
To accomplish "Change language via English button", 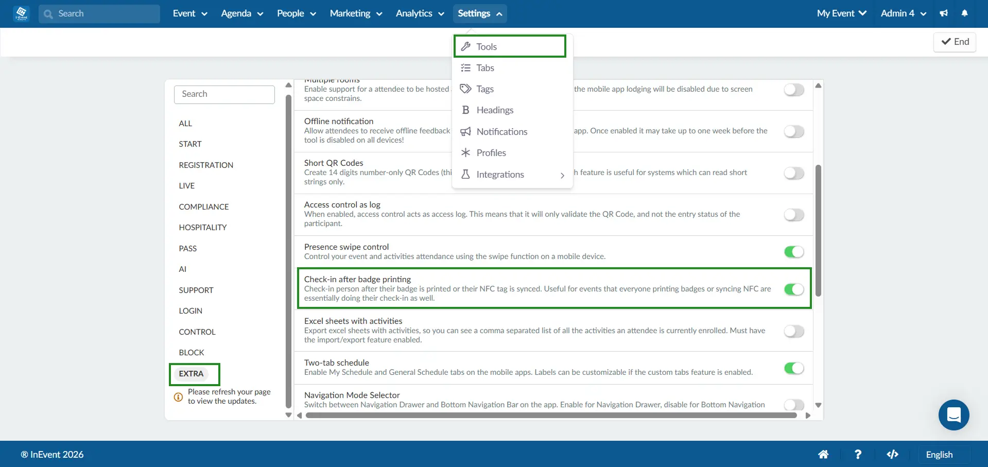I will 944,455.
